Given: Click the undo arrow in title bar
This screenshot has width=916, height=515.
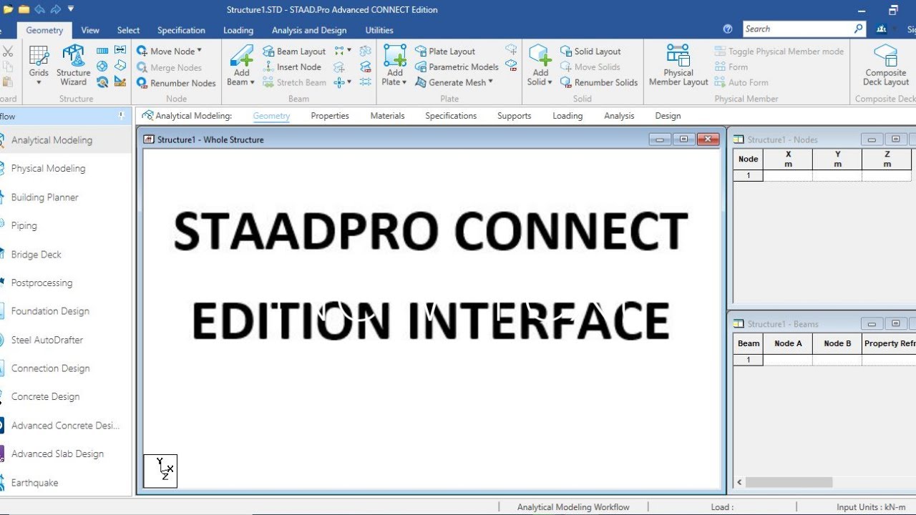Looking at the screenshot, I should pos(39,9).
